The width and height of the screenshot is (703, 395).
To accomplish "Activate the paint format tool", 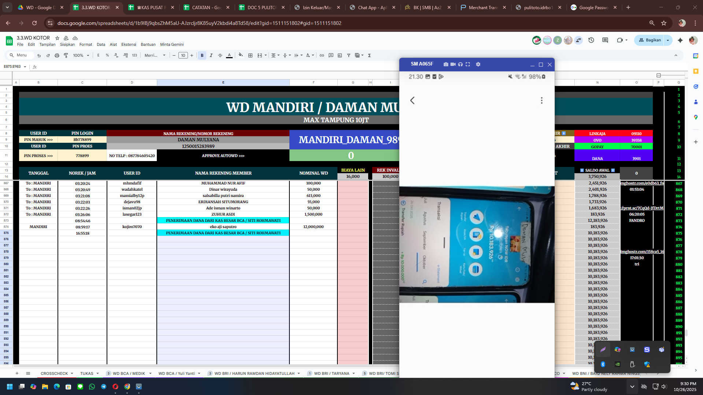I will coord(66,55).
